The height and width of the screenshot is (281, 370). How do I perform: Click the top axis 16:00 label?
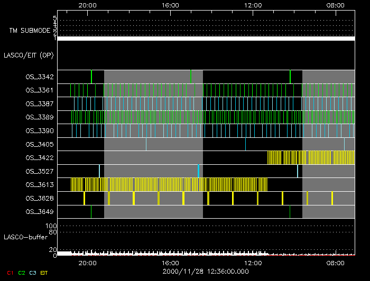point(170,5)
